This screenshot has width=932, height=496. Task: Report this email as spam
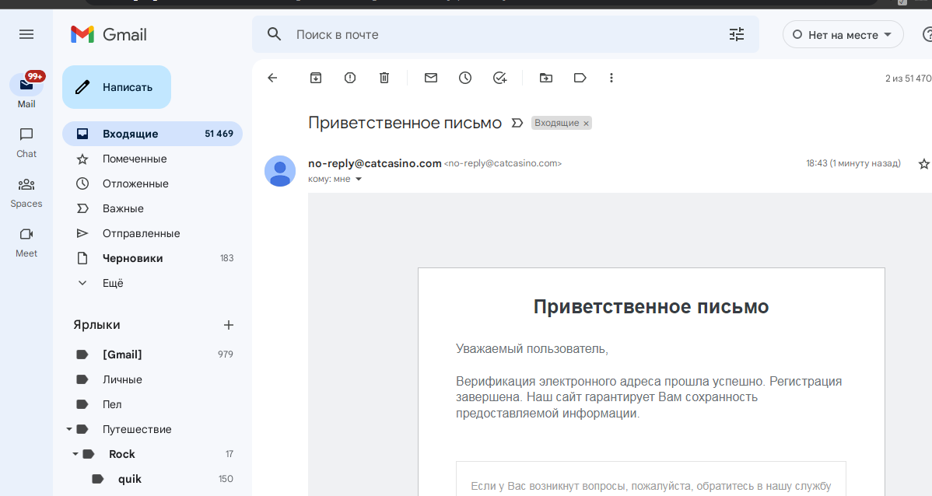pos(349,78)
